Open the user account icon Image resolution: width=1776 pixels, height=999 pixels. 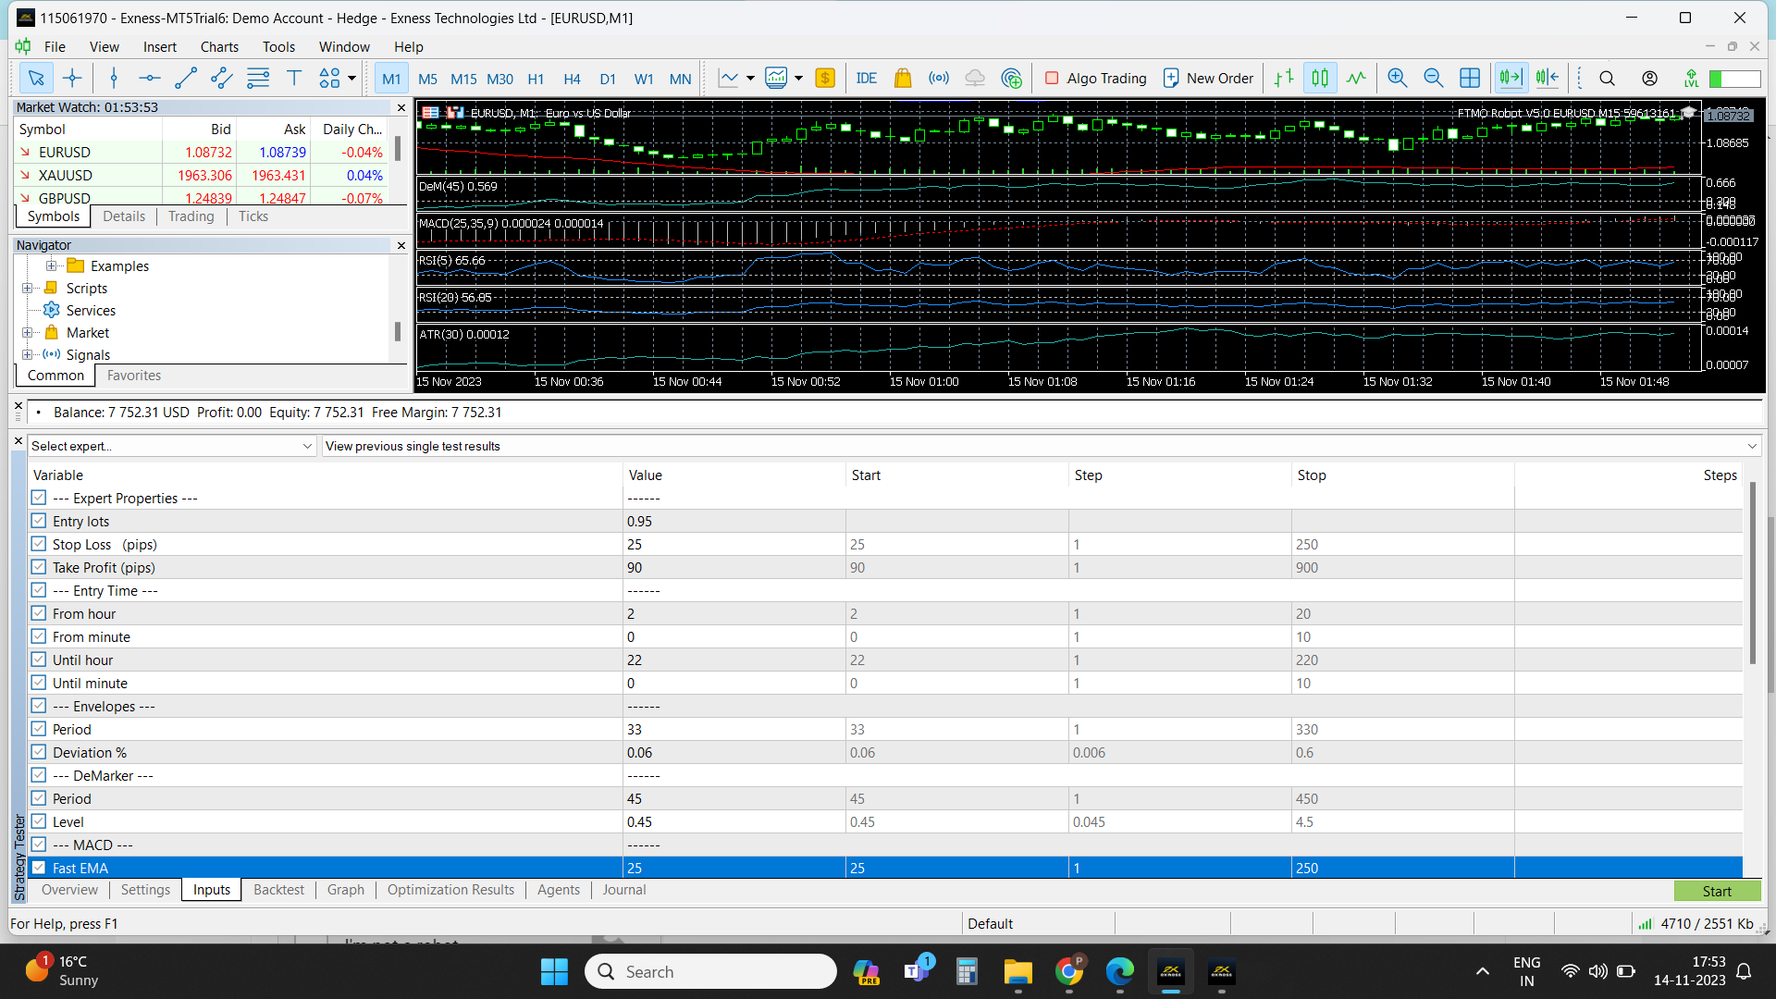pyautogui.click(x=1649, y=79)
